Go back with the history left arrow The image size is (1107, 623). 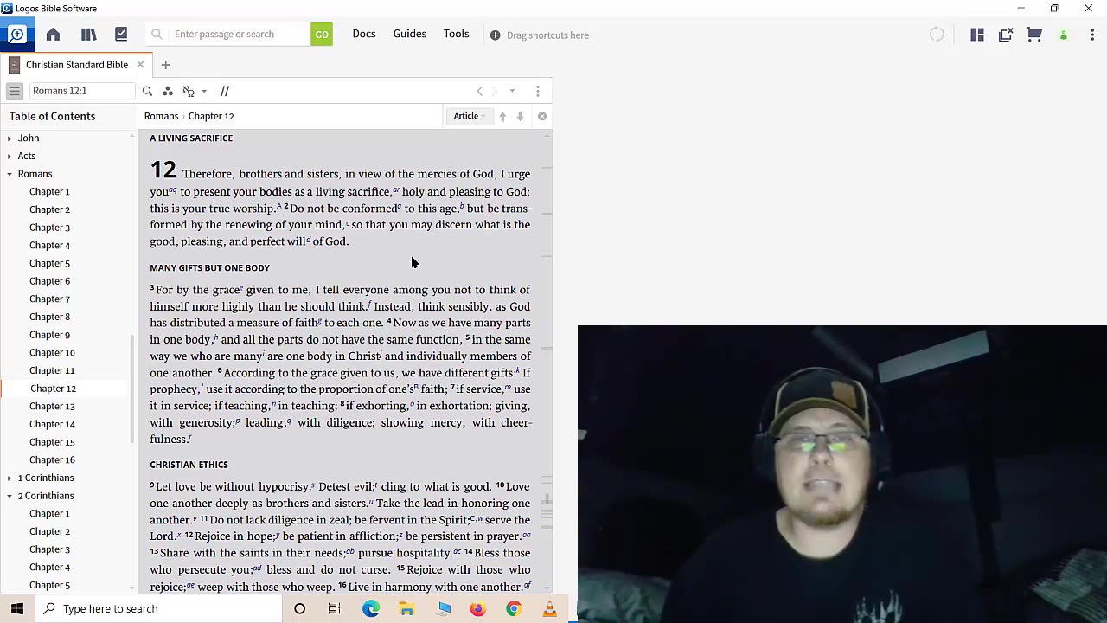pos(480,91)
